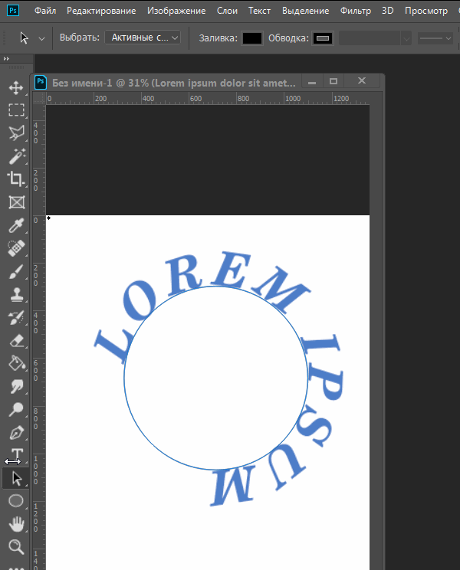Open the 3D menu
Image resolution: width=460 pixels, height=570 pixels.
click(x=388, y=11)
